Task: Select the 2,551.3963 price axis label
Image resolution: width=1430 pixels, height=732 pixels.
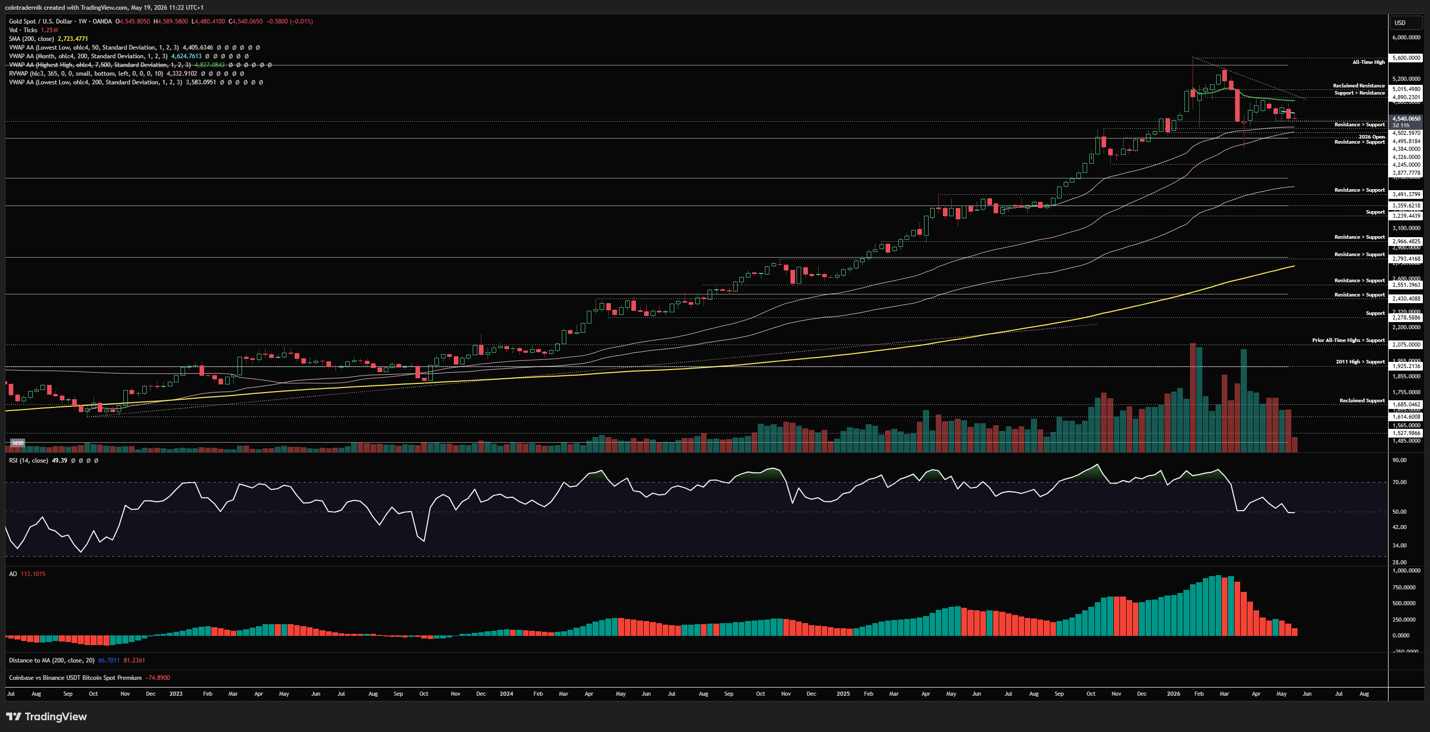Action: (1406, 285)
